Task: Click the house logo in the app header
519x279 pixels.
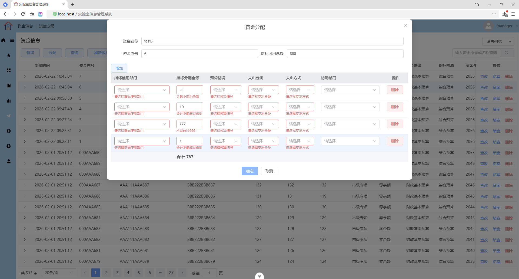Action: point(8,26)
